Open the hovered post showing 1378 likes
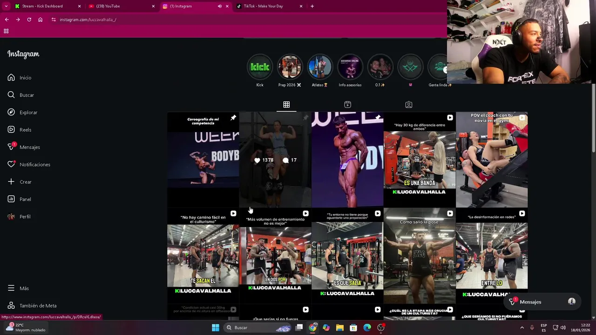The height and width of the screenshot is (335, 596). [x=275, y=160]
